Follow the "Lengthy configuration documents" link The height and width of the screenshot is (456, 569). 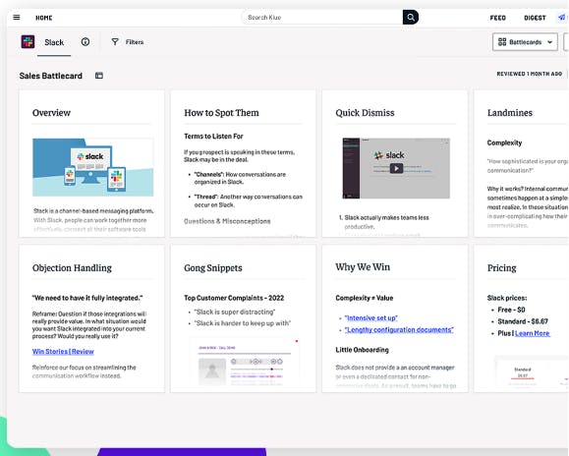[399, 330]
